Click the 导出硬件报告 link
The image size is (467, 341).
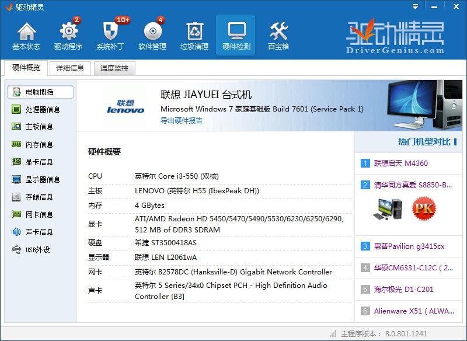(182, 121)
